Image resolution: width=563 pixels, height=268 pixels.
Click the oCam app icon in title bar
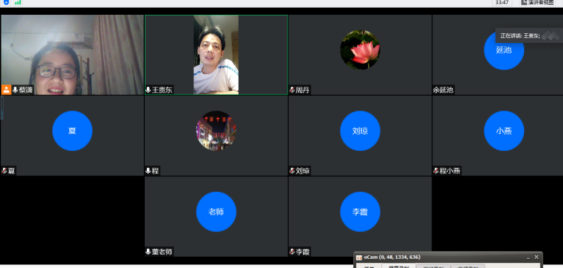359,257
